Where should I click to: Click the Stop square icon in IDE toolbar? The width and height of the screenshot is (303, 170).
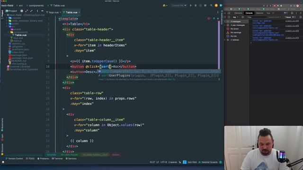[205, 5]
